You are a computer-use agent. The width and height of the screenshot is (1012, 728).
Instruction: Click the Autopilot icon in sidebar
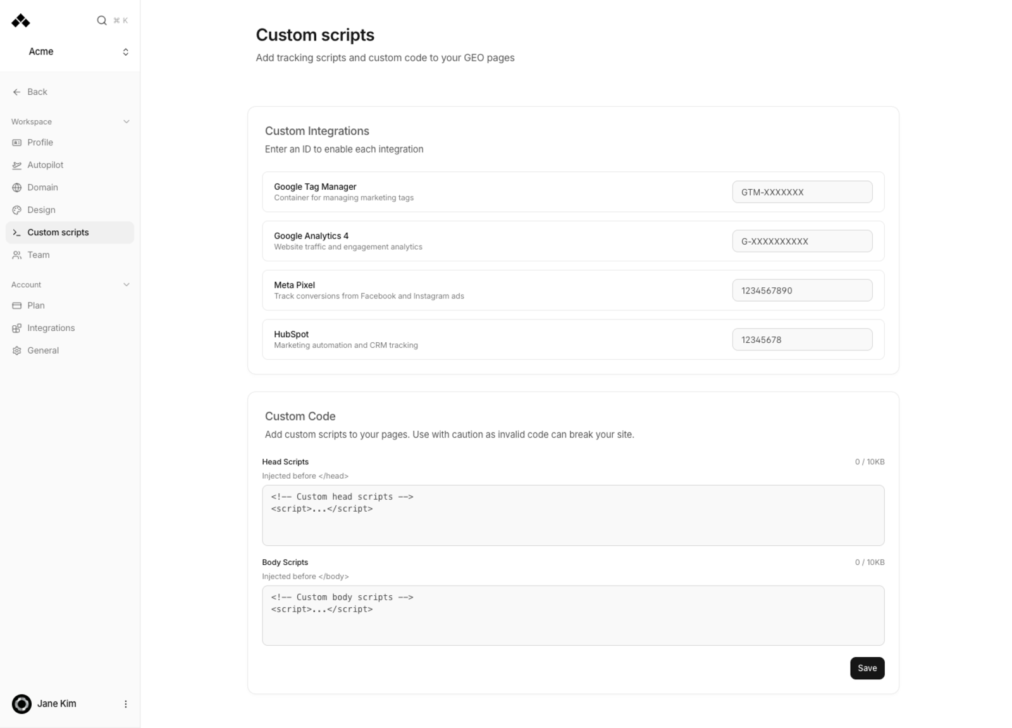tap(17, 165)
